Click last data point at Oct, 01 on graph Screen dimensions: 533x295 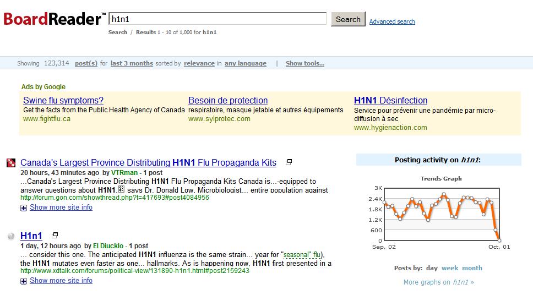[x=499, y=241]
